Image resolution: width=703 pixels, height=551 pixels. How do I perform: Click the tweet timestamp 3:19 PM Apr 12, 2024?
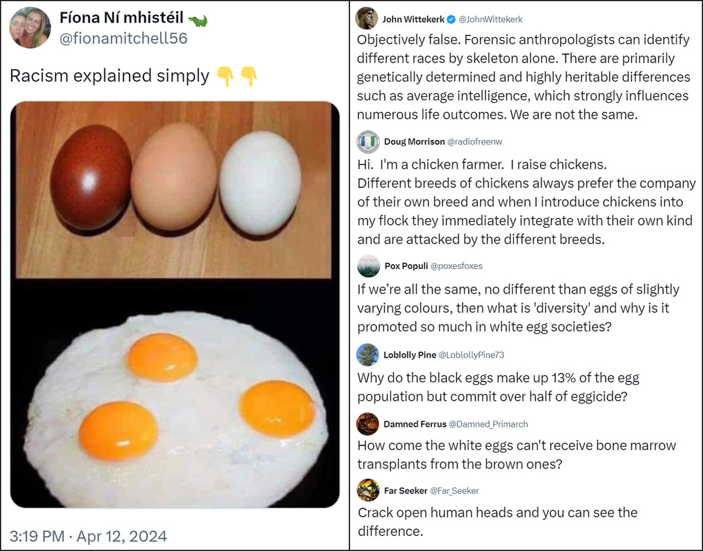point(88,536)
